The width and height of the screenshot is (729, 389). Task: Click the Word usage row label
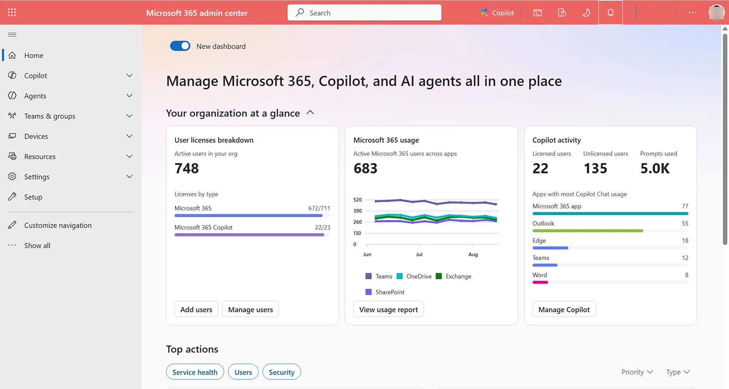tap(539, 275)
